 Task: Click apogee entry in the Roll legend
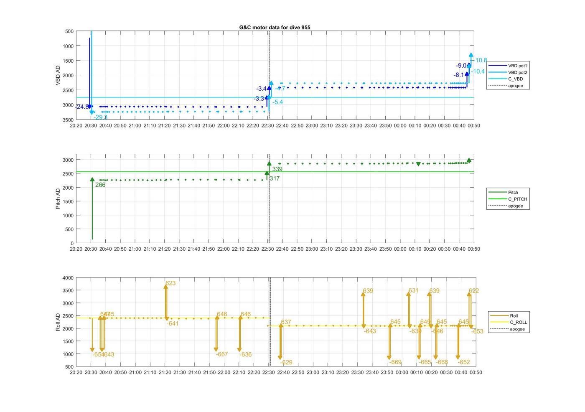[507, 329]
